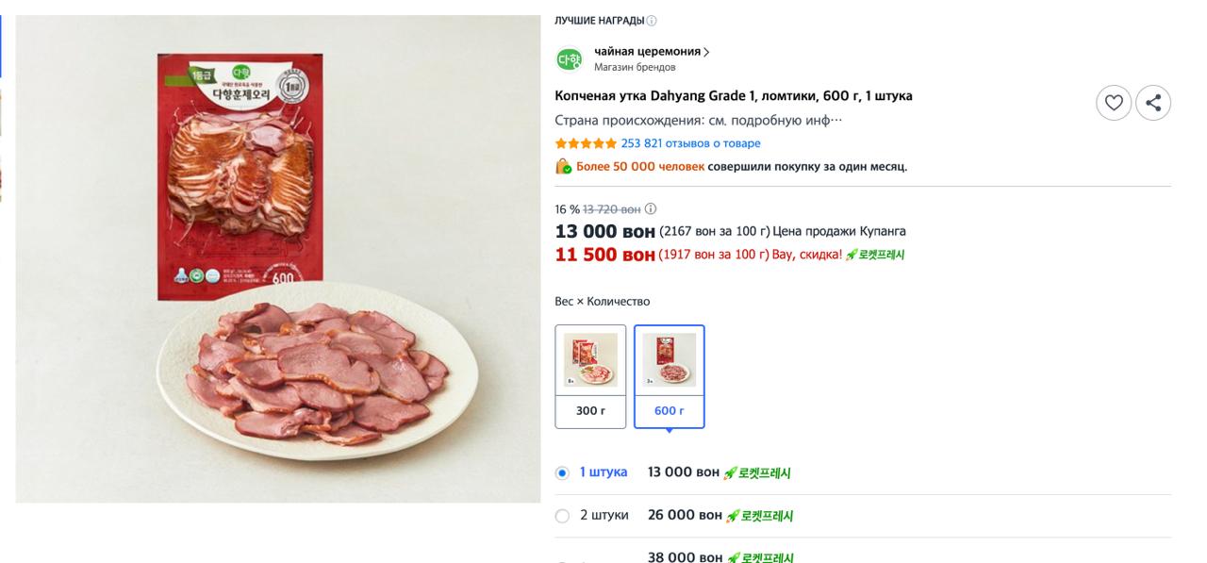Expand truncated Страна происхождения text
1207x563 pixels.
point(698,121)
